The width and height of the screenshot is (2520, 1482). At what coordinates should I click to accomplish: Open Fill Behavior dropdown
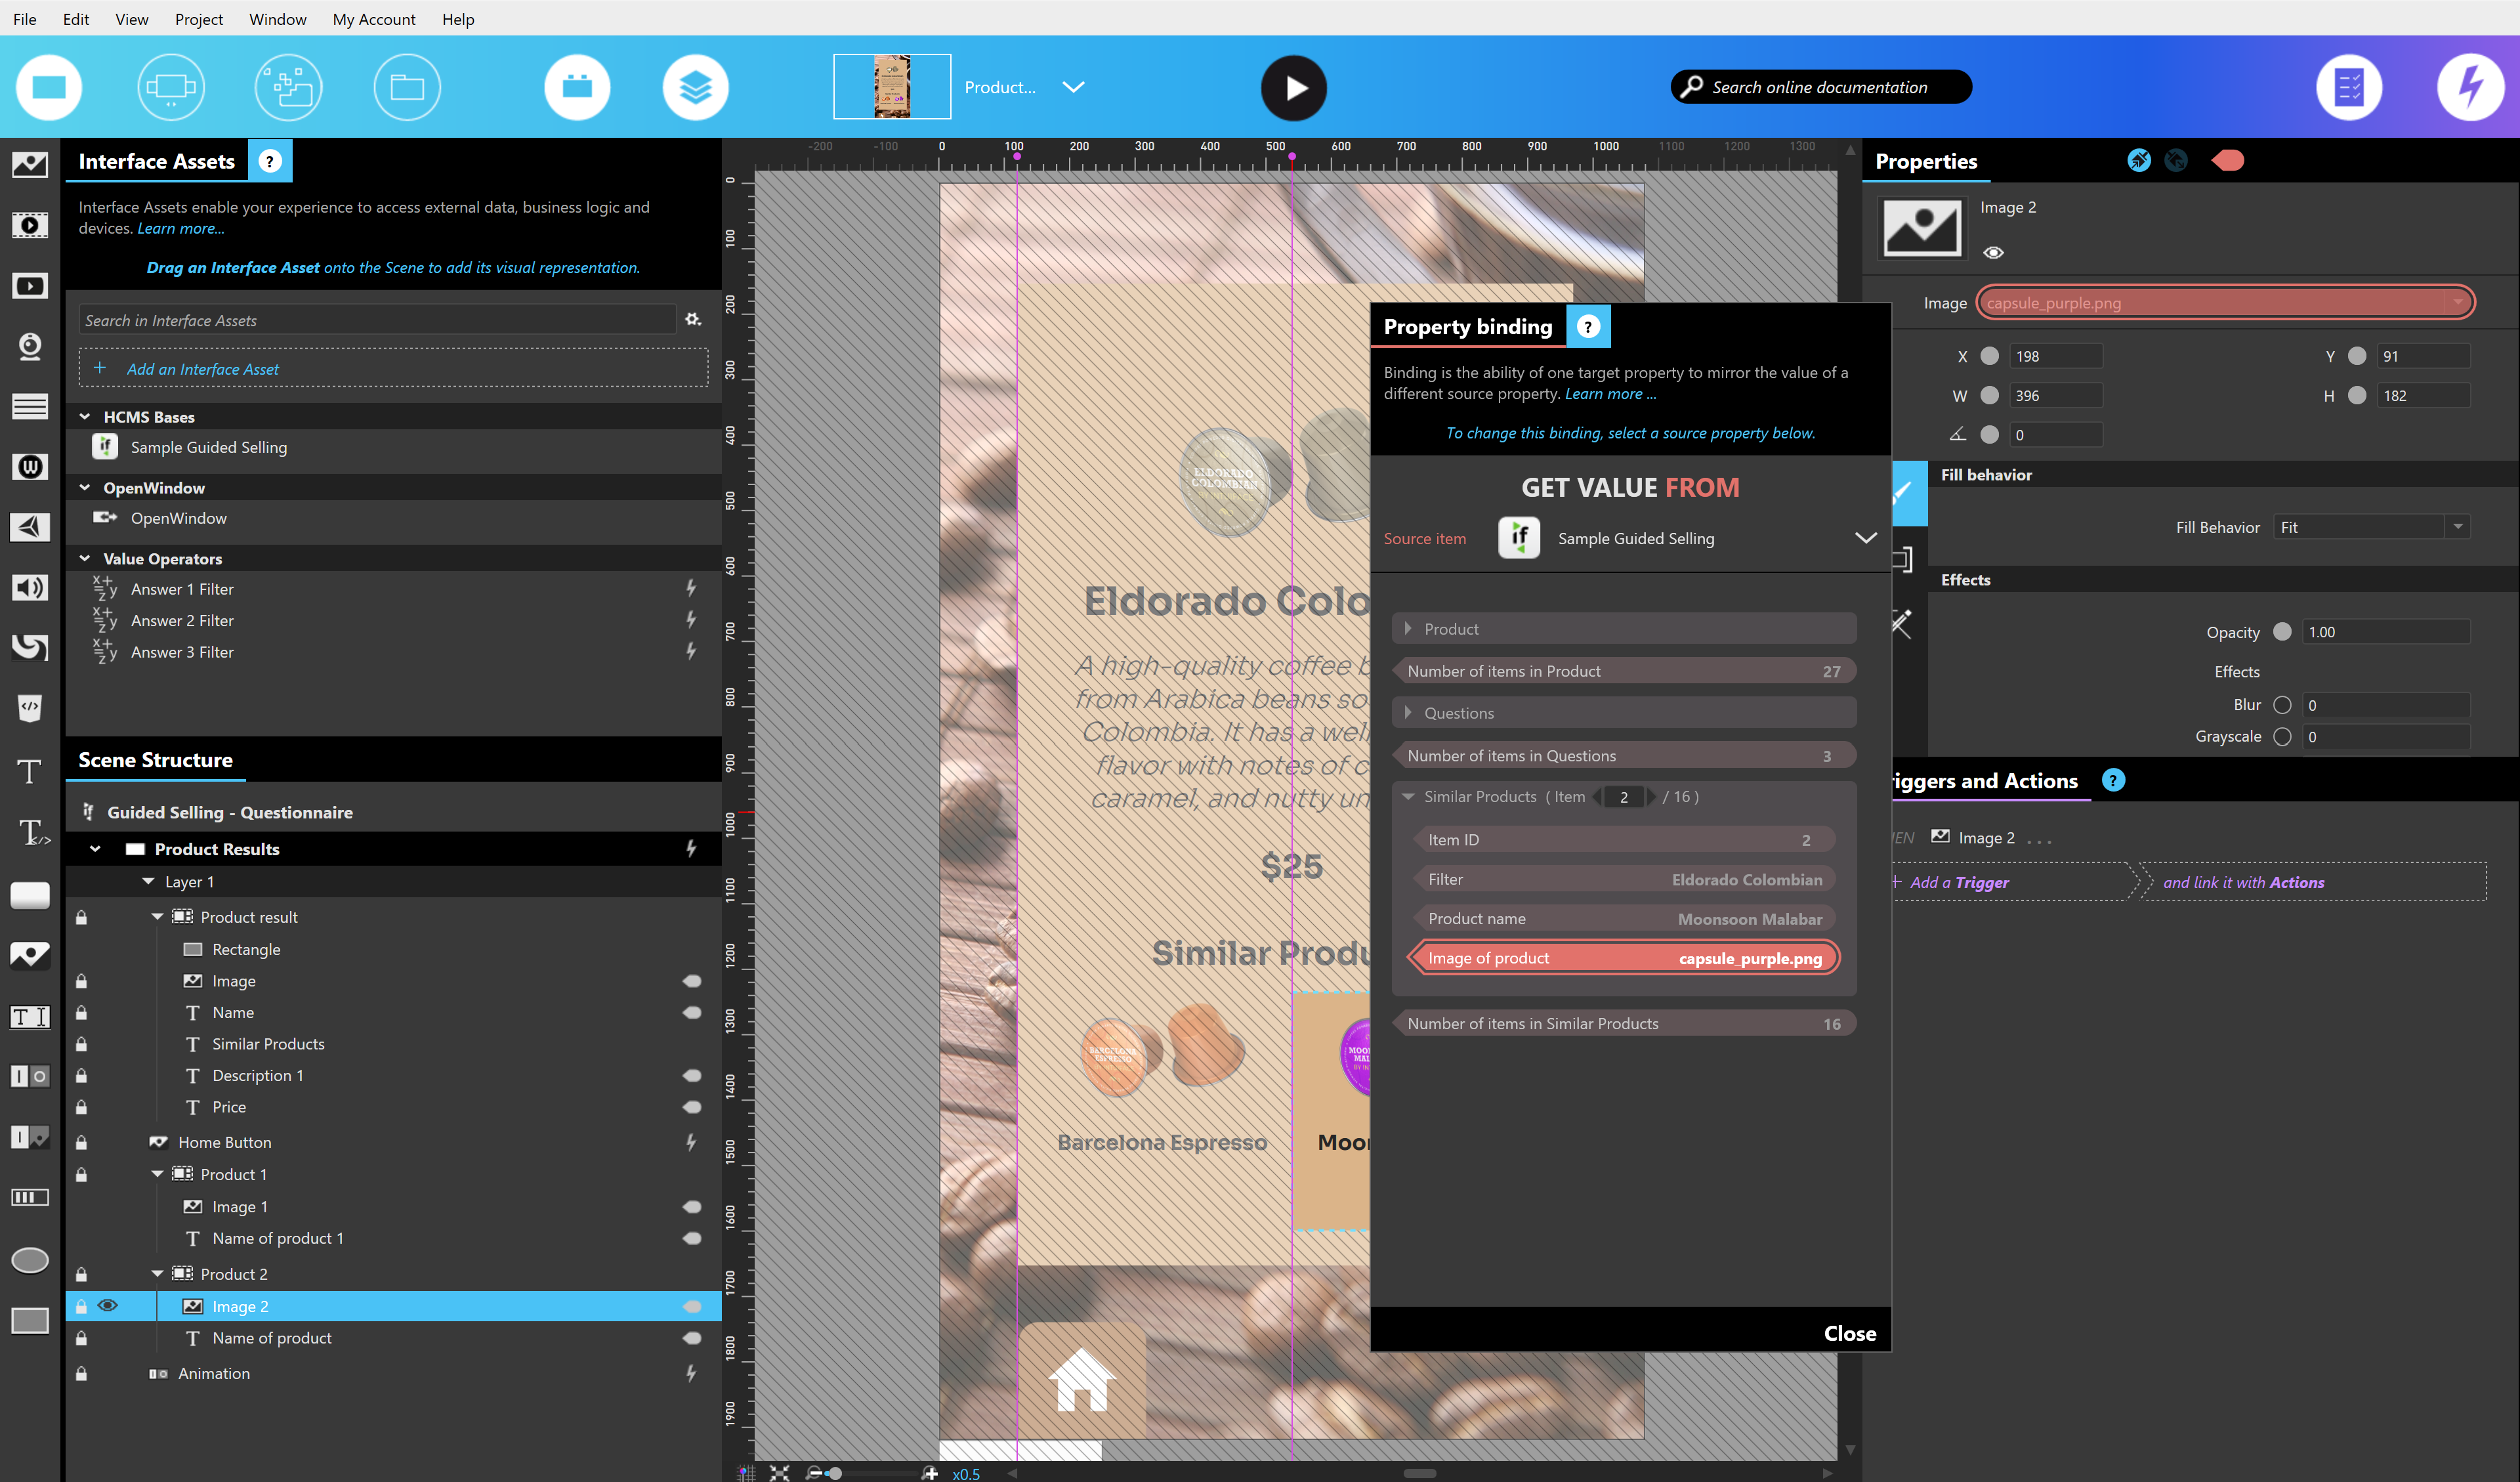(x=2458, y=526)
